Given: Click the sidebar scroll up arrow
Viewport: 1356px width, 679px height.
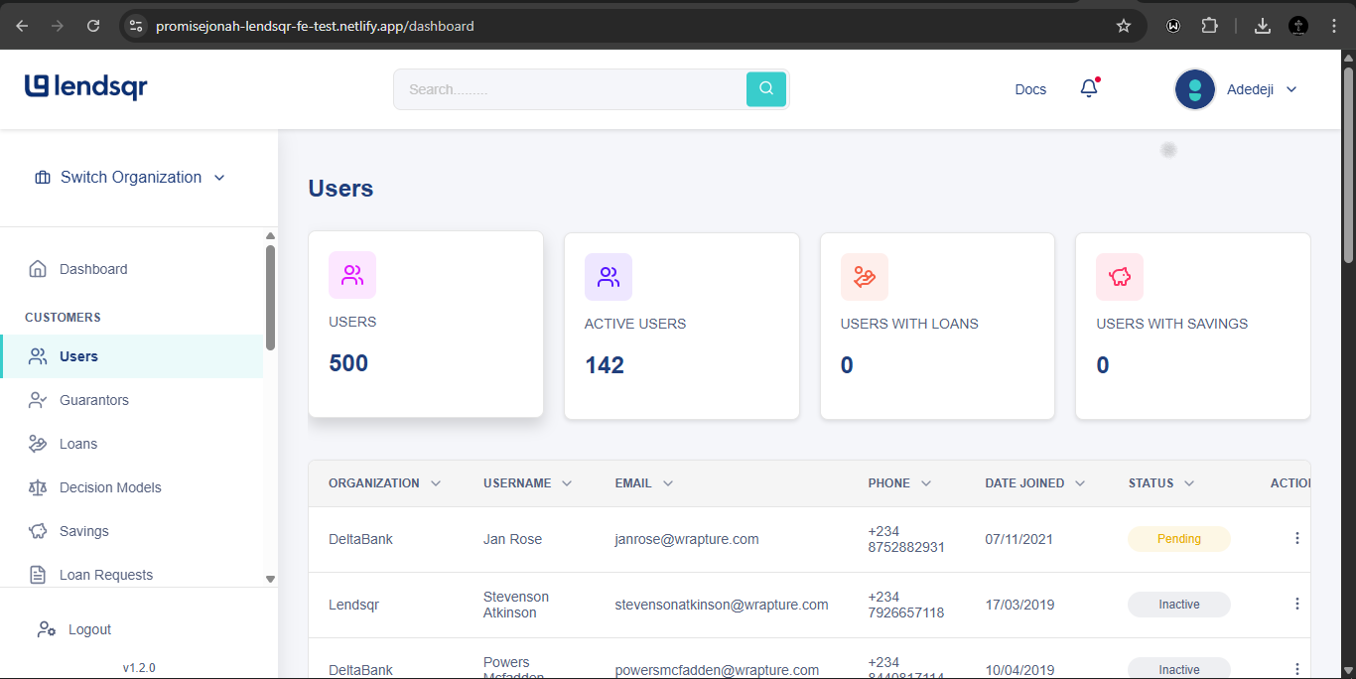Looking at the screenshot, I should pos(270,235).
